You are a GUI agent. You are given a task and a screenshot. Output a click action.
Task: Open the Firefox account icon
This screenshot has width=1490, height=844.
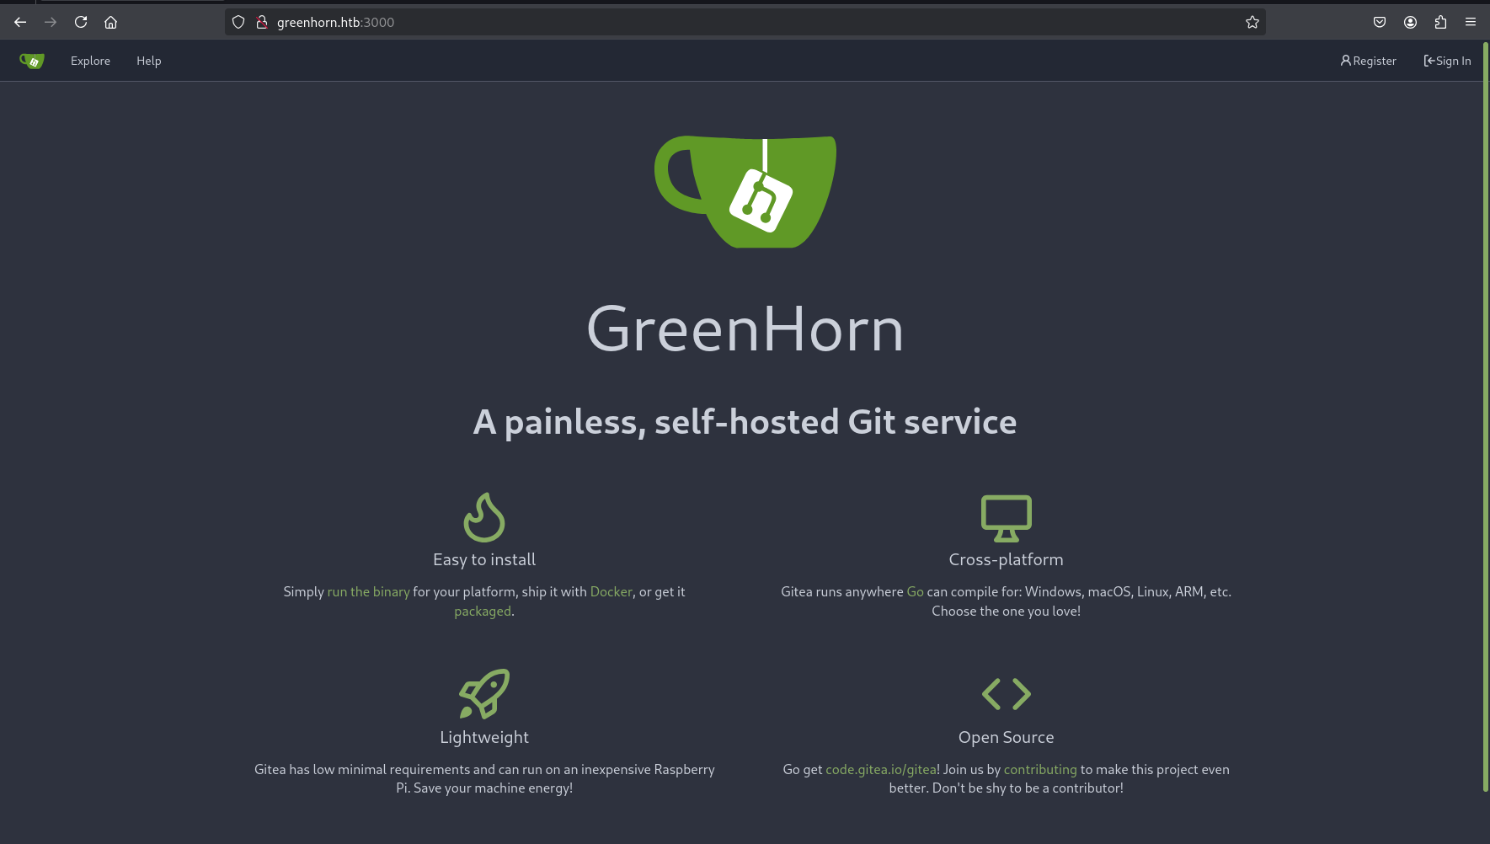tap(1410, 22)
